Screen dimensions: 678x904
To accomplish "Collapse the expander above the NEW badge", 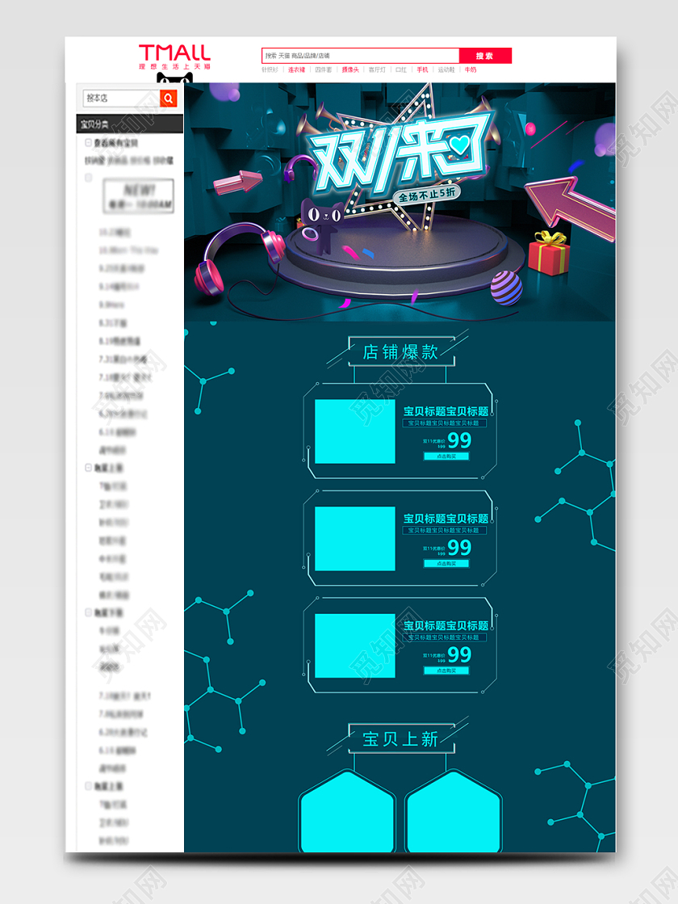I will pos(89,177).
